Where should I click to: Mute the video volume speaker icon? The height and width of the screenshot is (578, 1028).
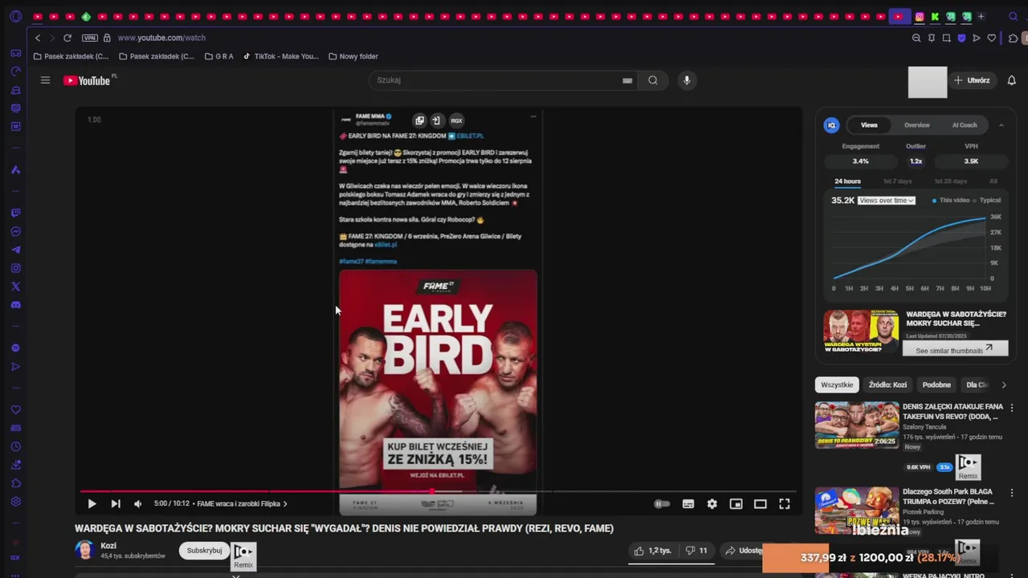tap(138, 504)
